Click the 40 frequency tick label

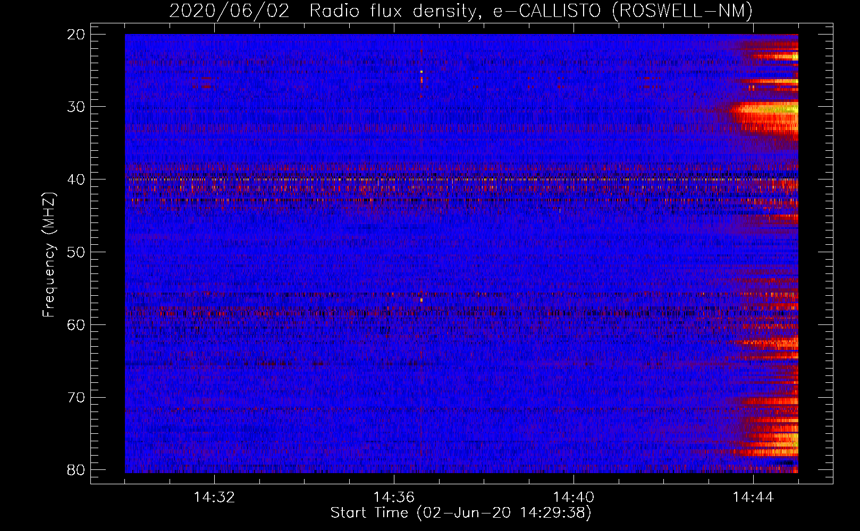[77, 179]
